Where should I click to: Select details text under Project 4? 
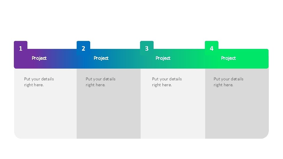228,82
